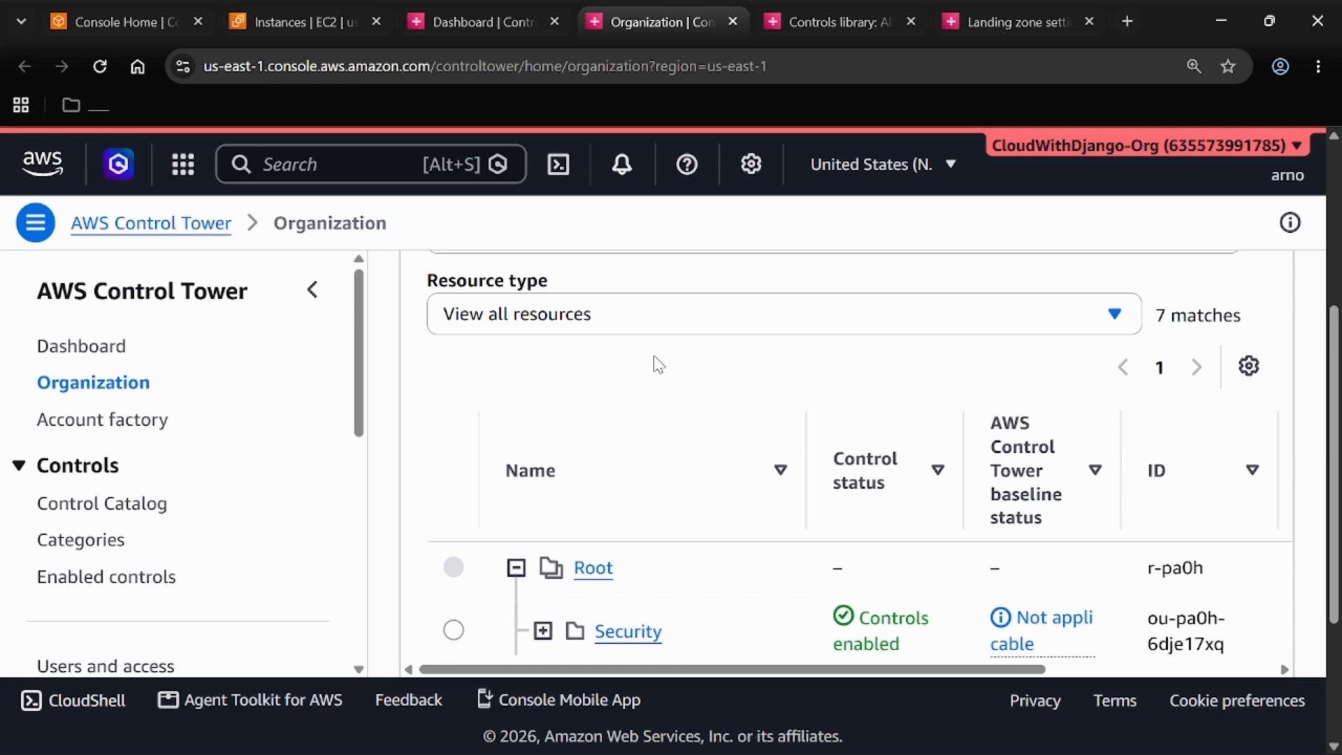Screen dimensions: 1342x755
Task: Open the notifications bell
Action: 622,164
